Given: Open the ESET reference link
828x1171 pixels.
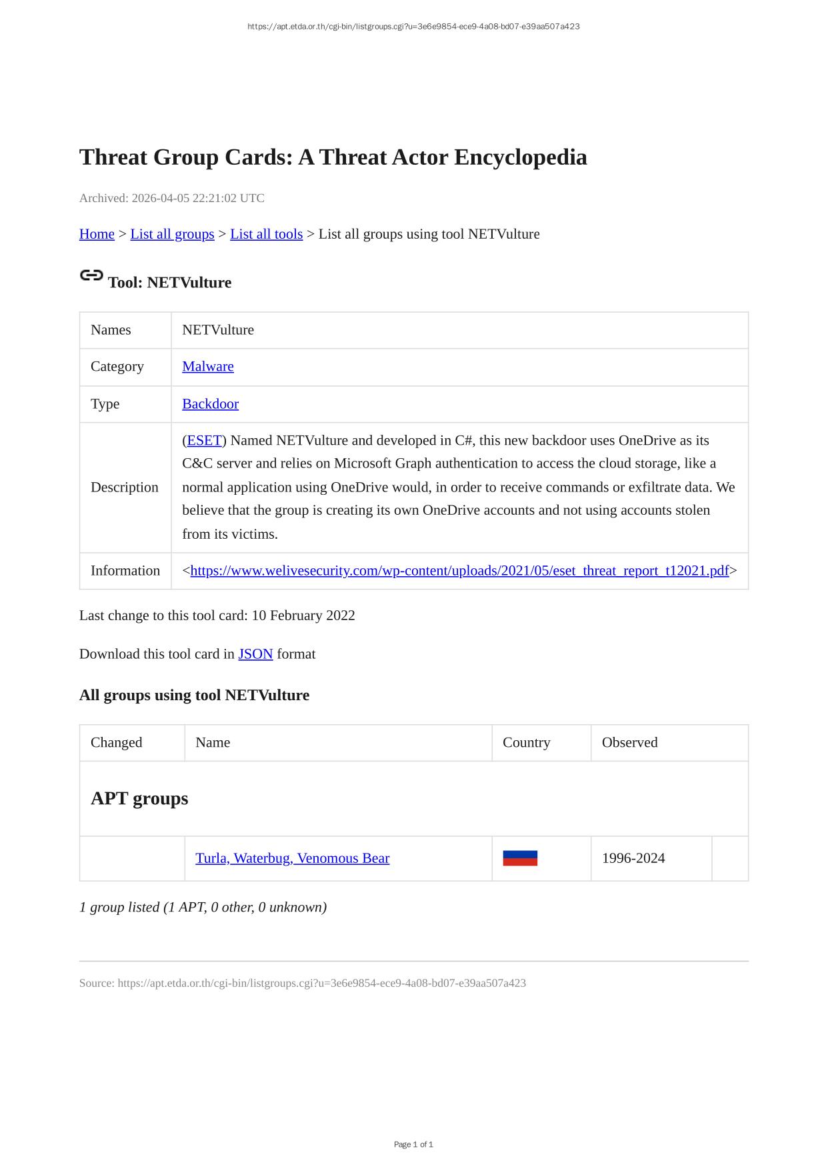Looking at the screenshot, I should pyautogui.click(x=204, y=441).
